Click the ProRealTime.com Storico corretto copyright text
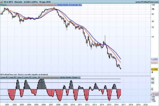 24,74
